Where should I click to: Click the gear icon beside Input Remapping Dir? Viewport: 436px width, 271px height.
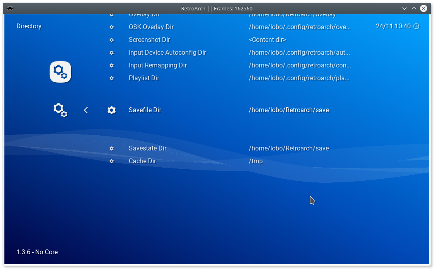112,65
